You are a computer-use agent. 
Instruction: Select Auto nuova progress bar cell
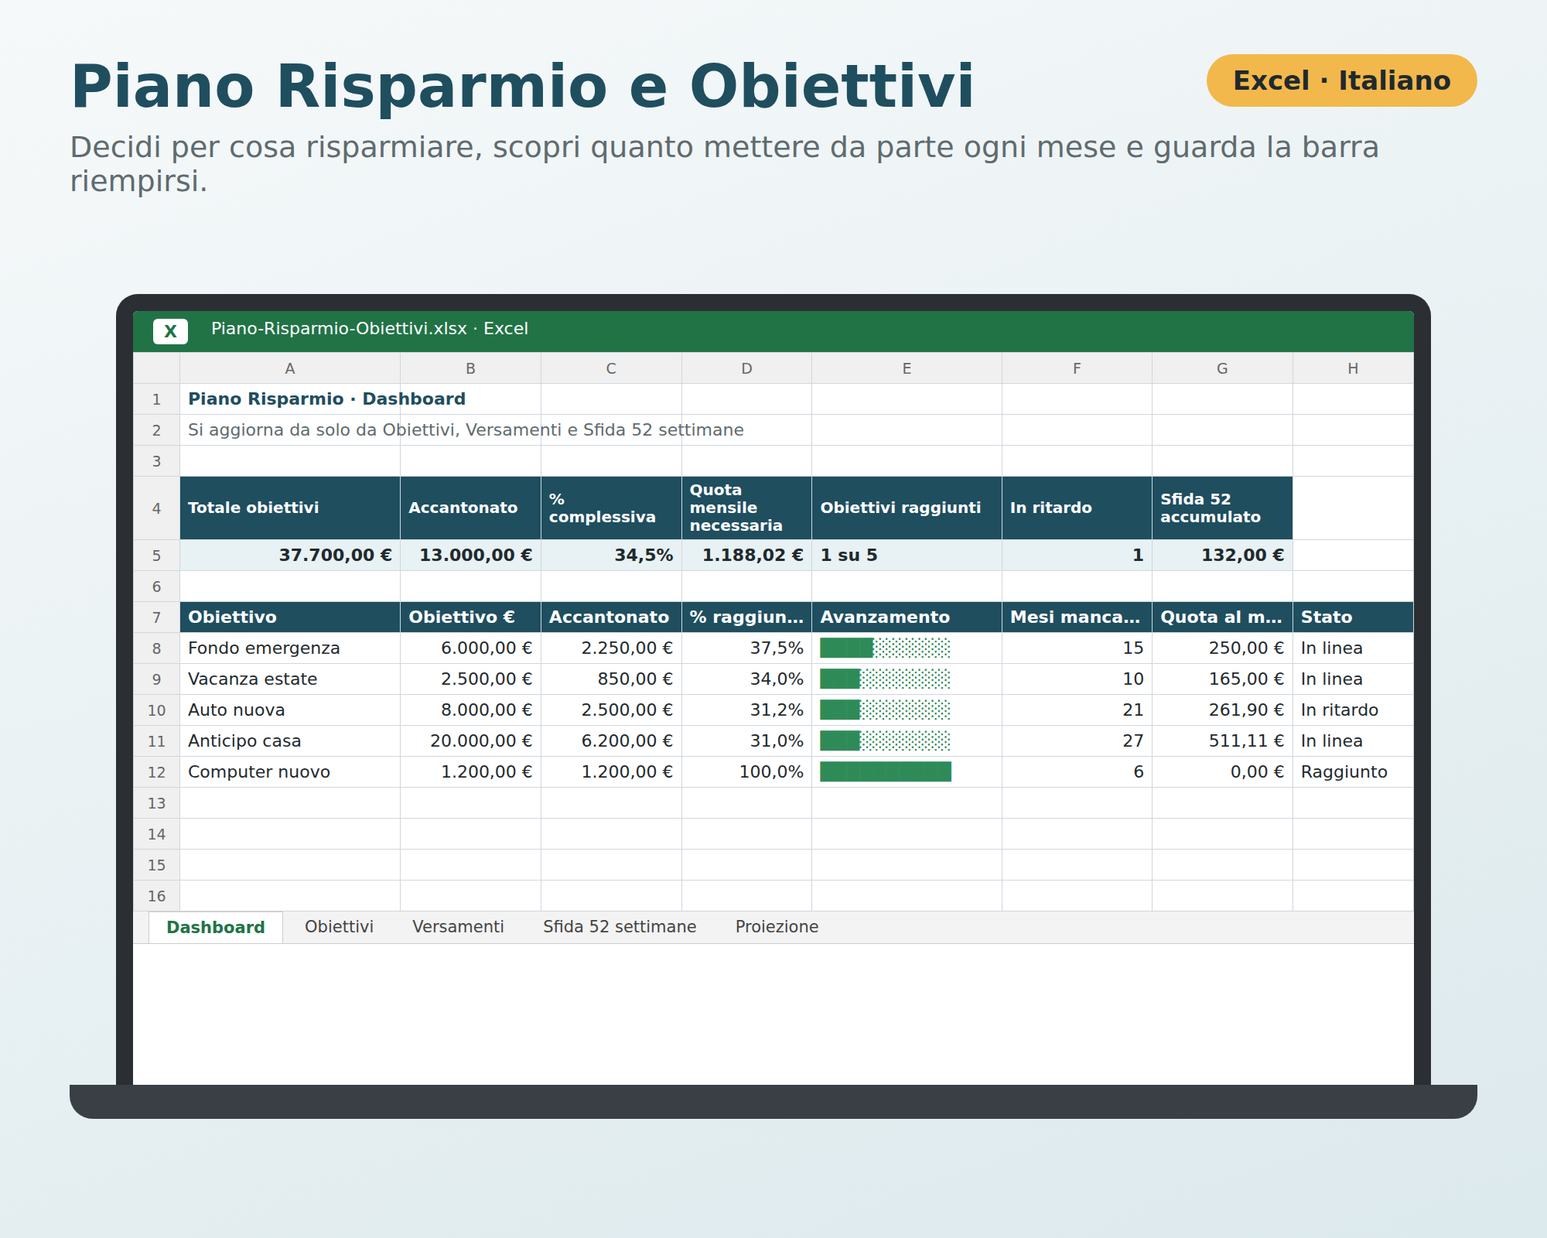pyautogui.click(x=907, y=710)
